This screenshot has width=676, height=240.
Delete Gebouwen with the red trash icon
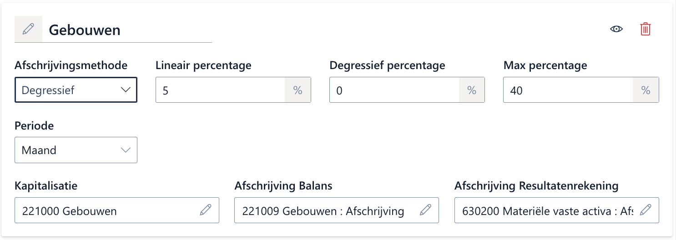coord(645,29)
